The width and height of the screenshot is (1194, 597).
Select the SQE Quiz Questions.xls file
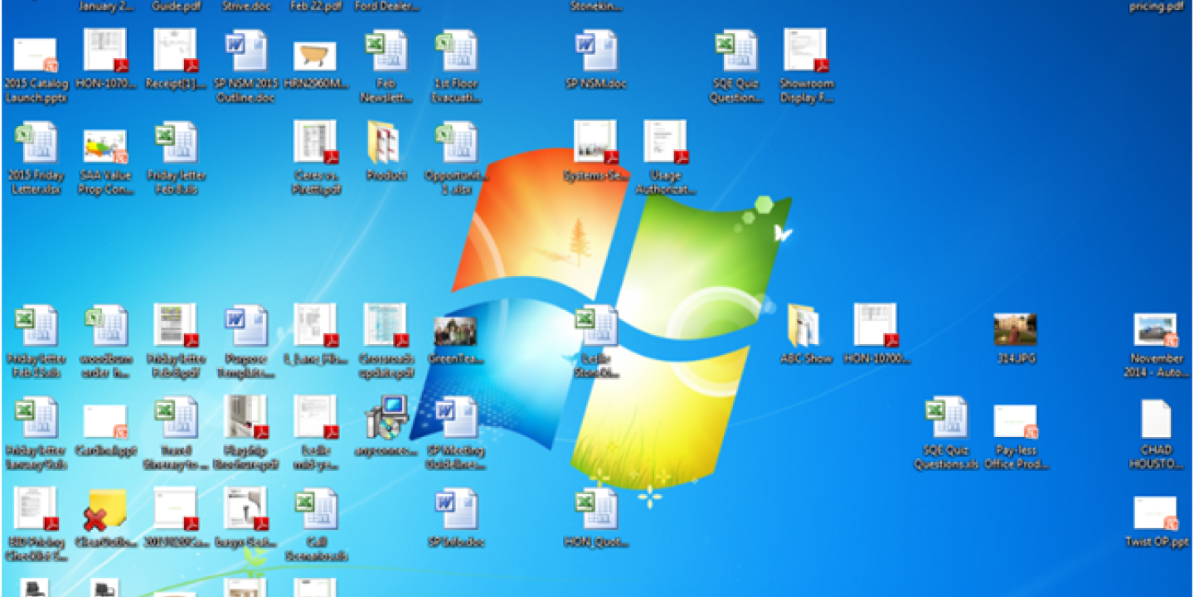click(946, 419)
